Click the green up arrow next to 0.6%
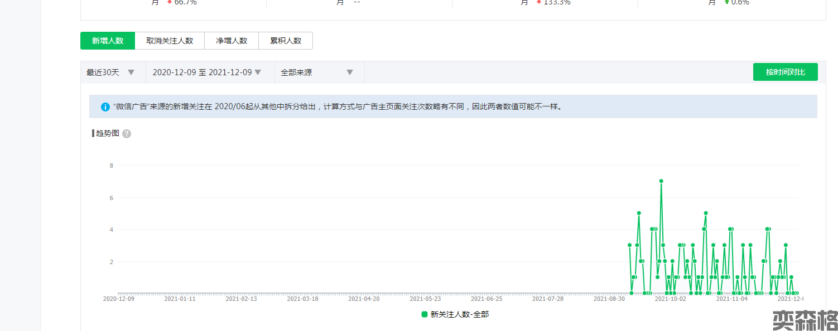The width and height of the screenshot is (838, 331). tap(726, 2)
